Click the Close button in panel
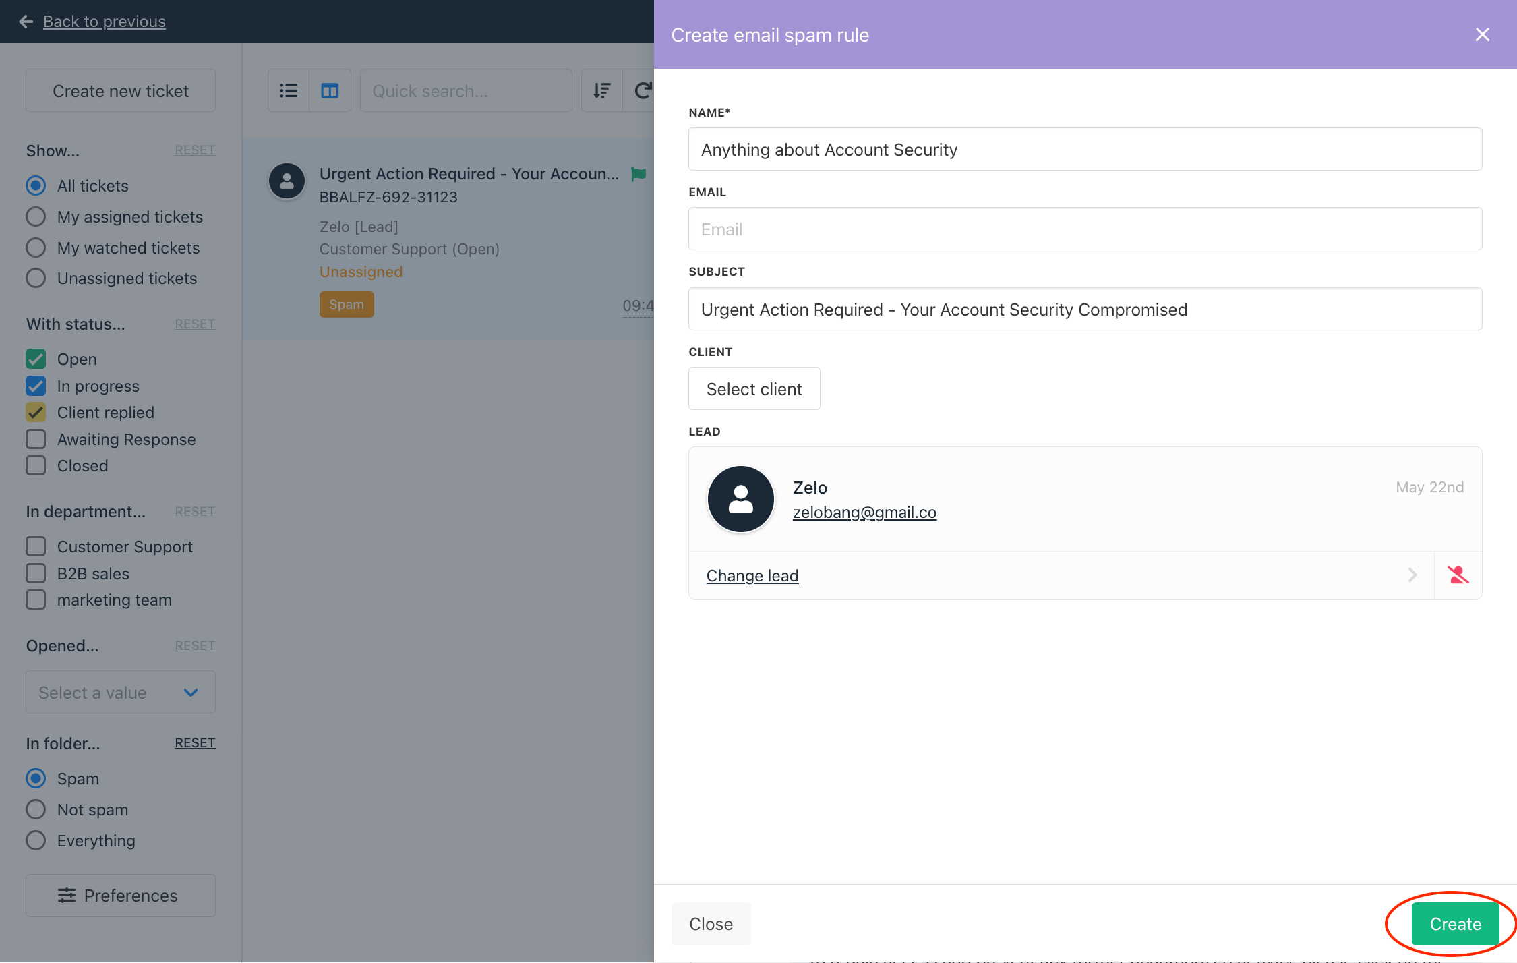Viewport: 1517px width, 963px height. 711,924
